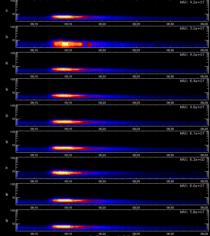Click the 05:10 tick label under panel 5F
This screenshot has width=210, height=236.
click(x=34, y=129)
